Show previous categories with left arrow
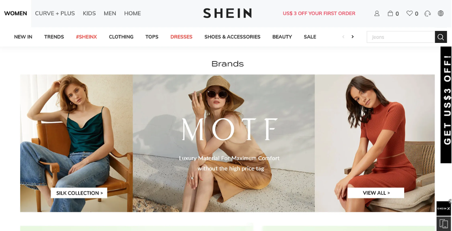Screen dimensions: 452x231 pyautogui.click(x=343, y=37)
